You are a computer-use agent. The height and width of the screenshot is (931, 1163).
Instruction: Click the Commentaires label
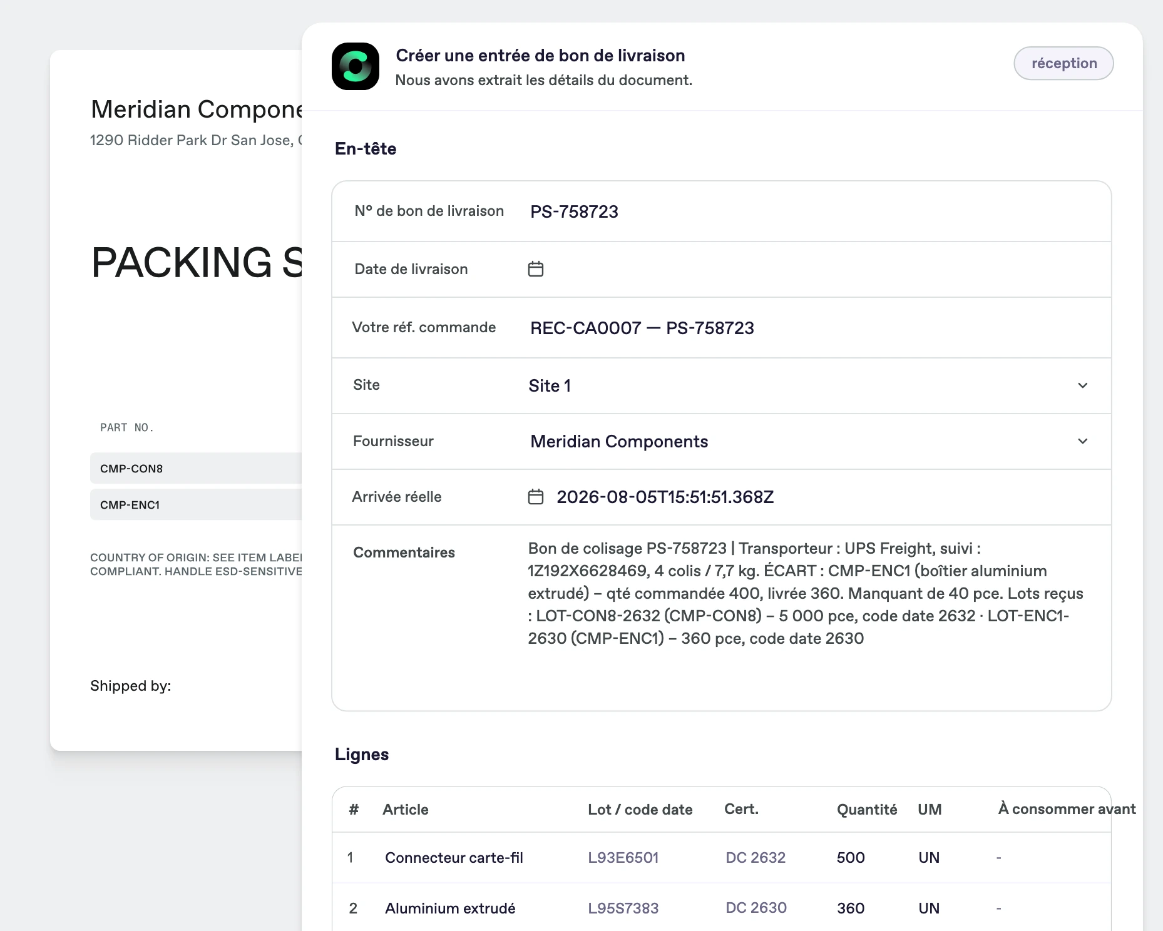tap(404, 552)
